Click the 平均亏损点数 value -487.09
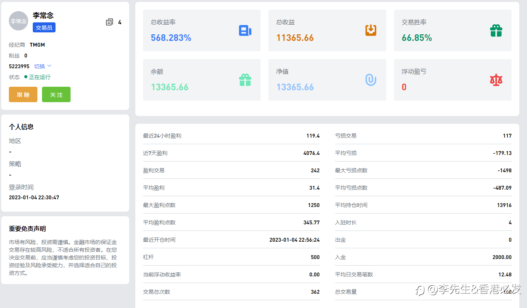This screenshot has height=308, width=527. [502, 188]
